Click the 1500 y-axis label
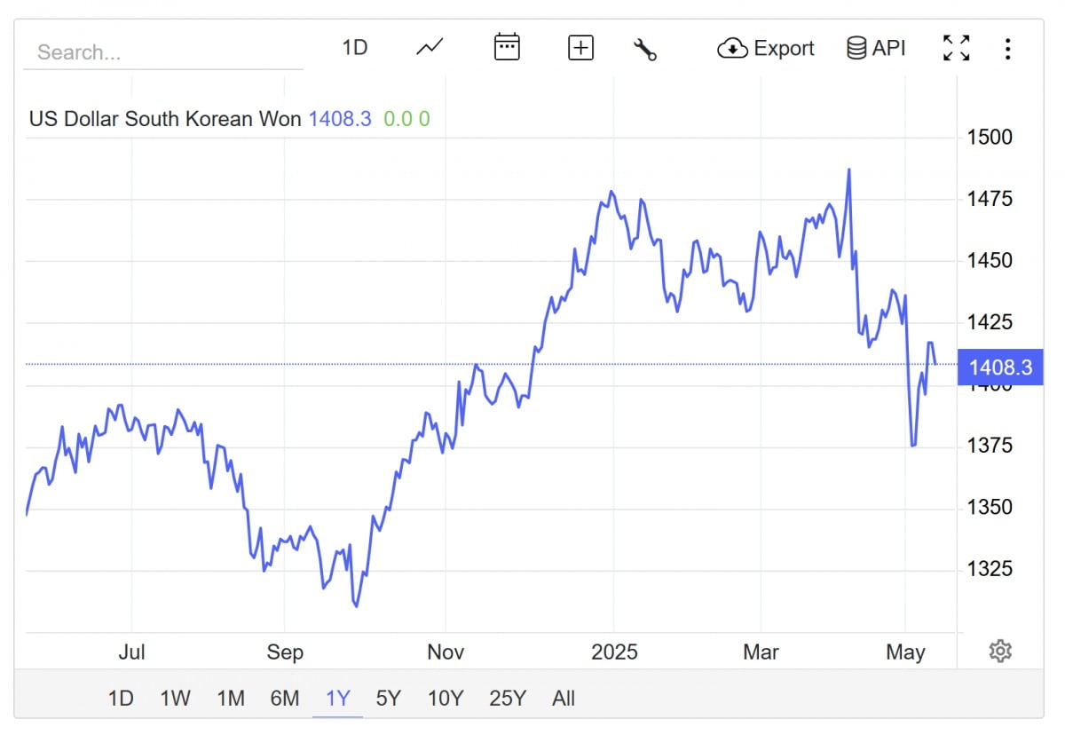 point(990,138)
